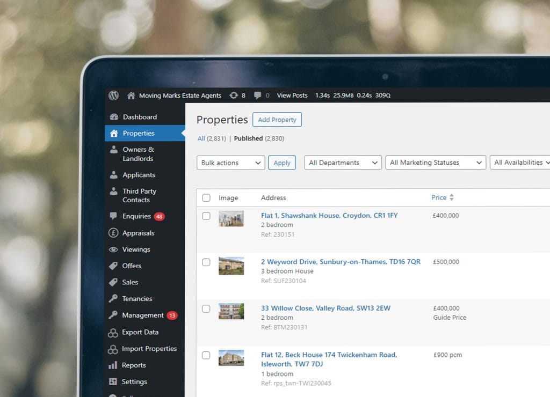The height and width of the screenshot is (397, 550).
Task: Open the Dashboard menu item
Action: coord(140,117)
